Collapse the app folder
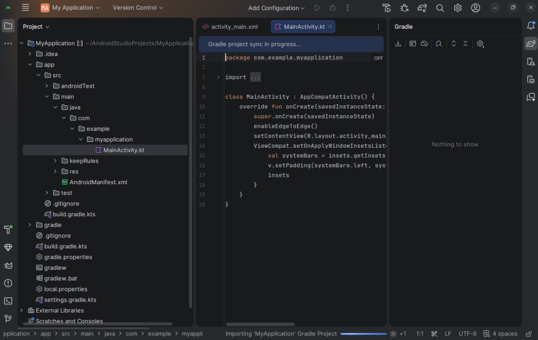 [x=30, y=64]
